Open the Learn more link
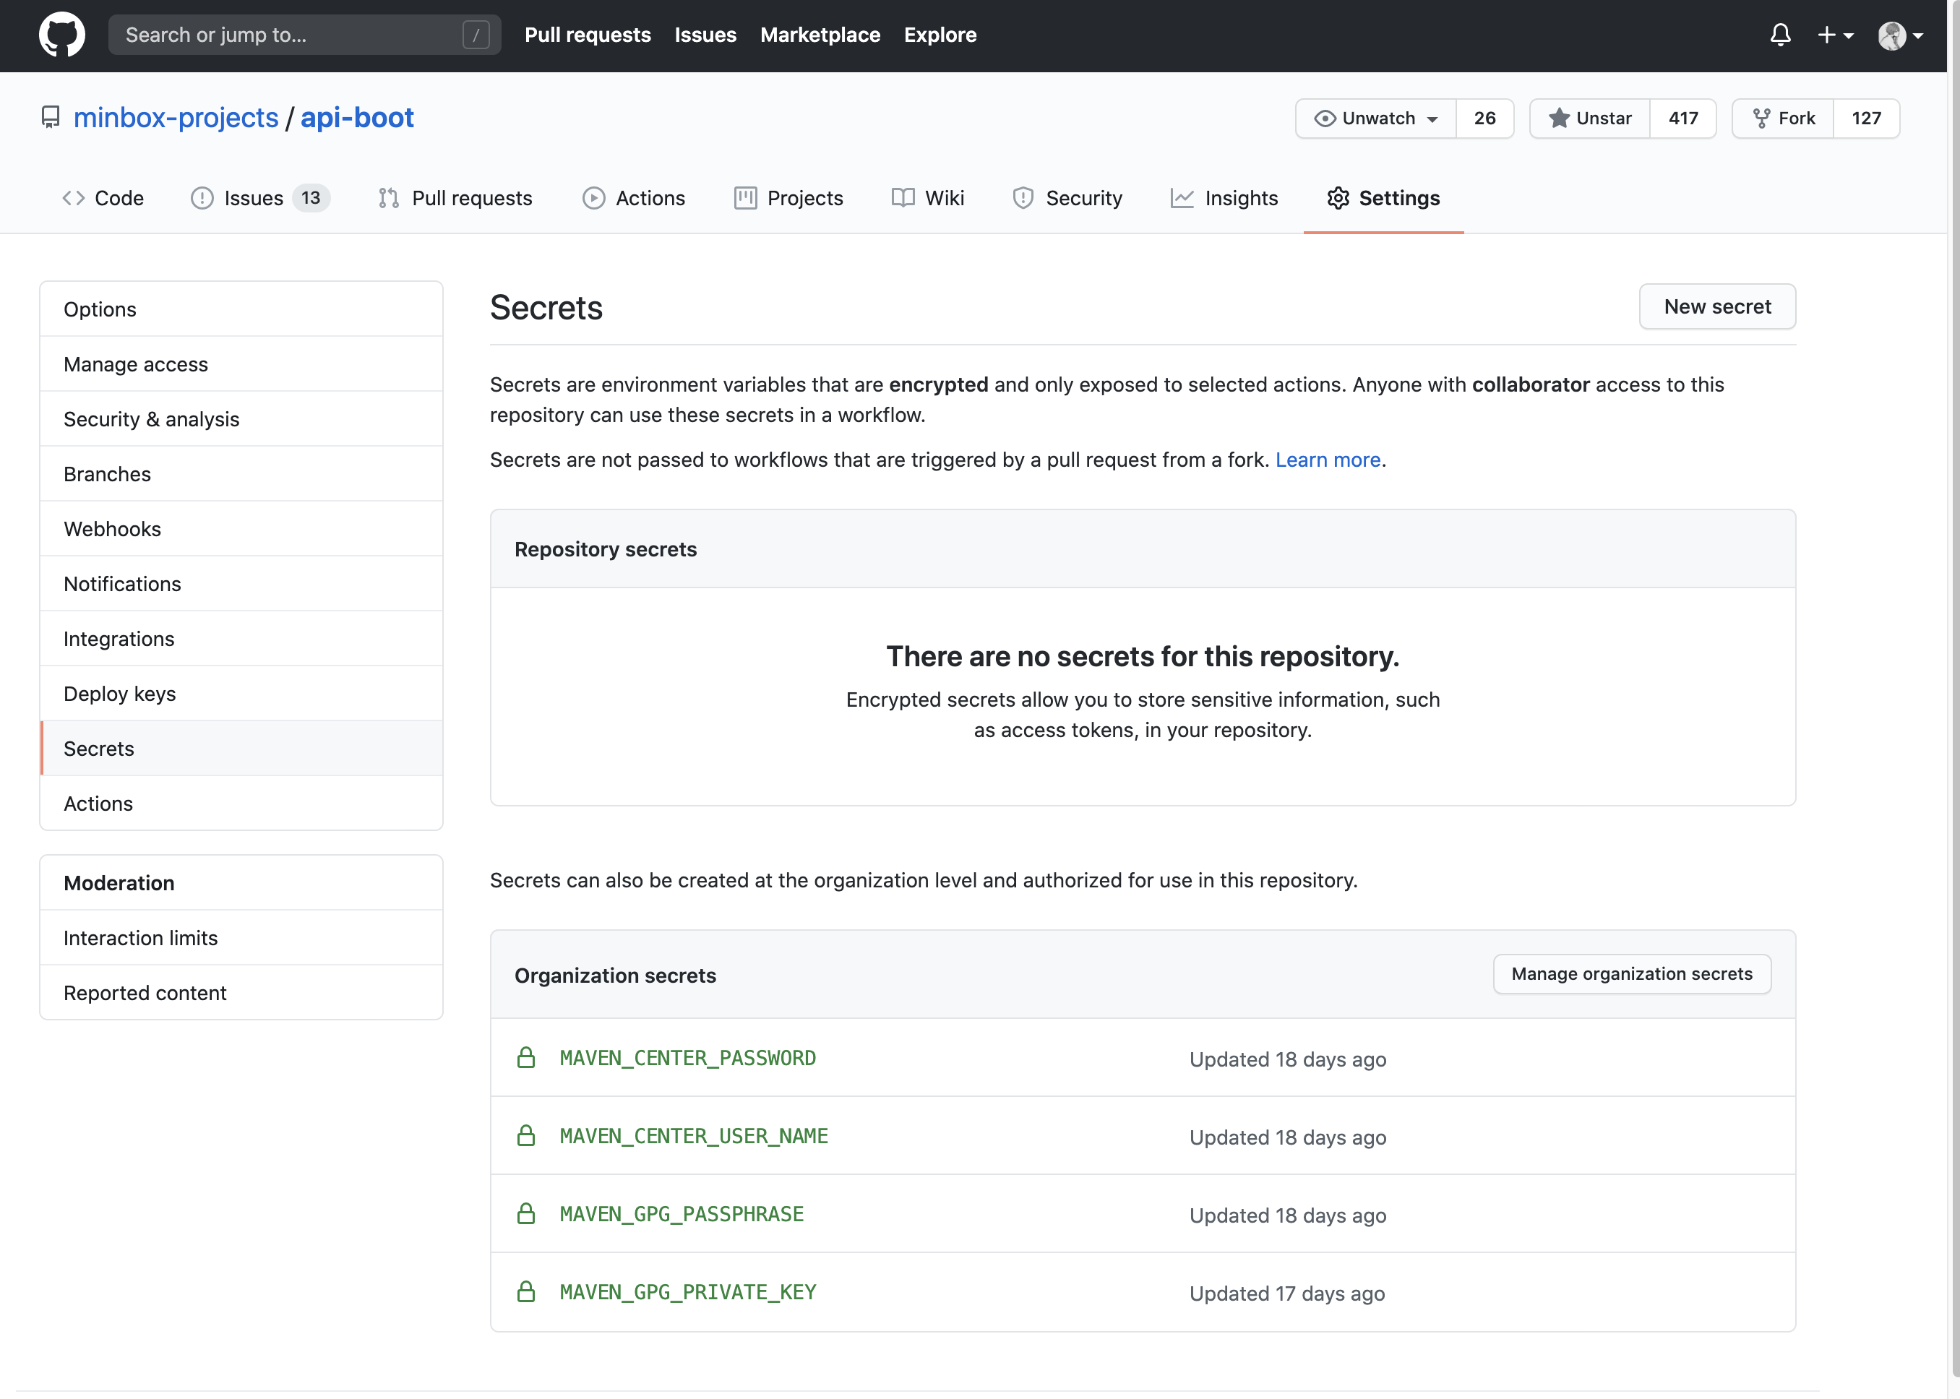 click(x=1328, y=459)
